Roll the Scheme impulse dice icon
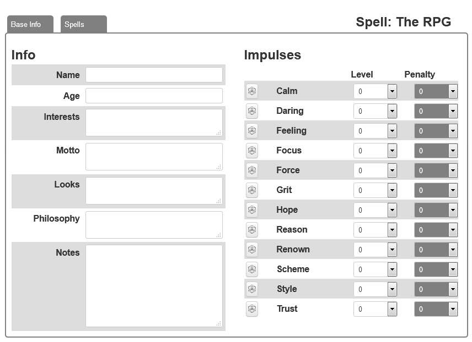 pyautogui.click(x=252, y=269)
